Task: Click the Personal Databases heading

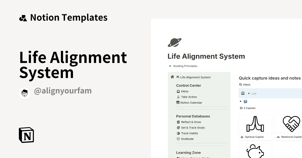Action: pyautogui.click(x=193, y=116)
